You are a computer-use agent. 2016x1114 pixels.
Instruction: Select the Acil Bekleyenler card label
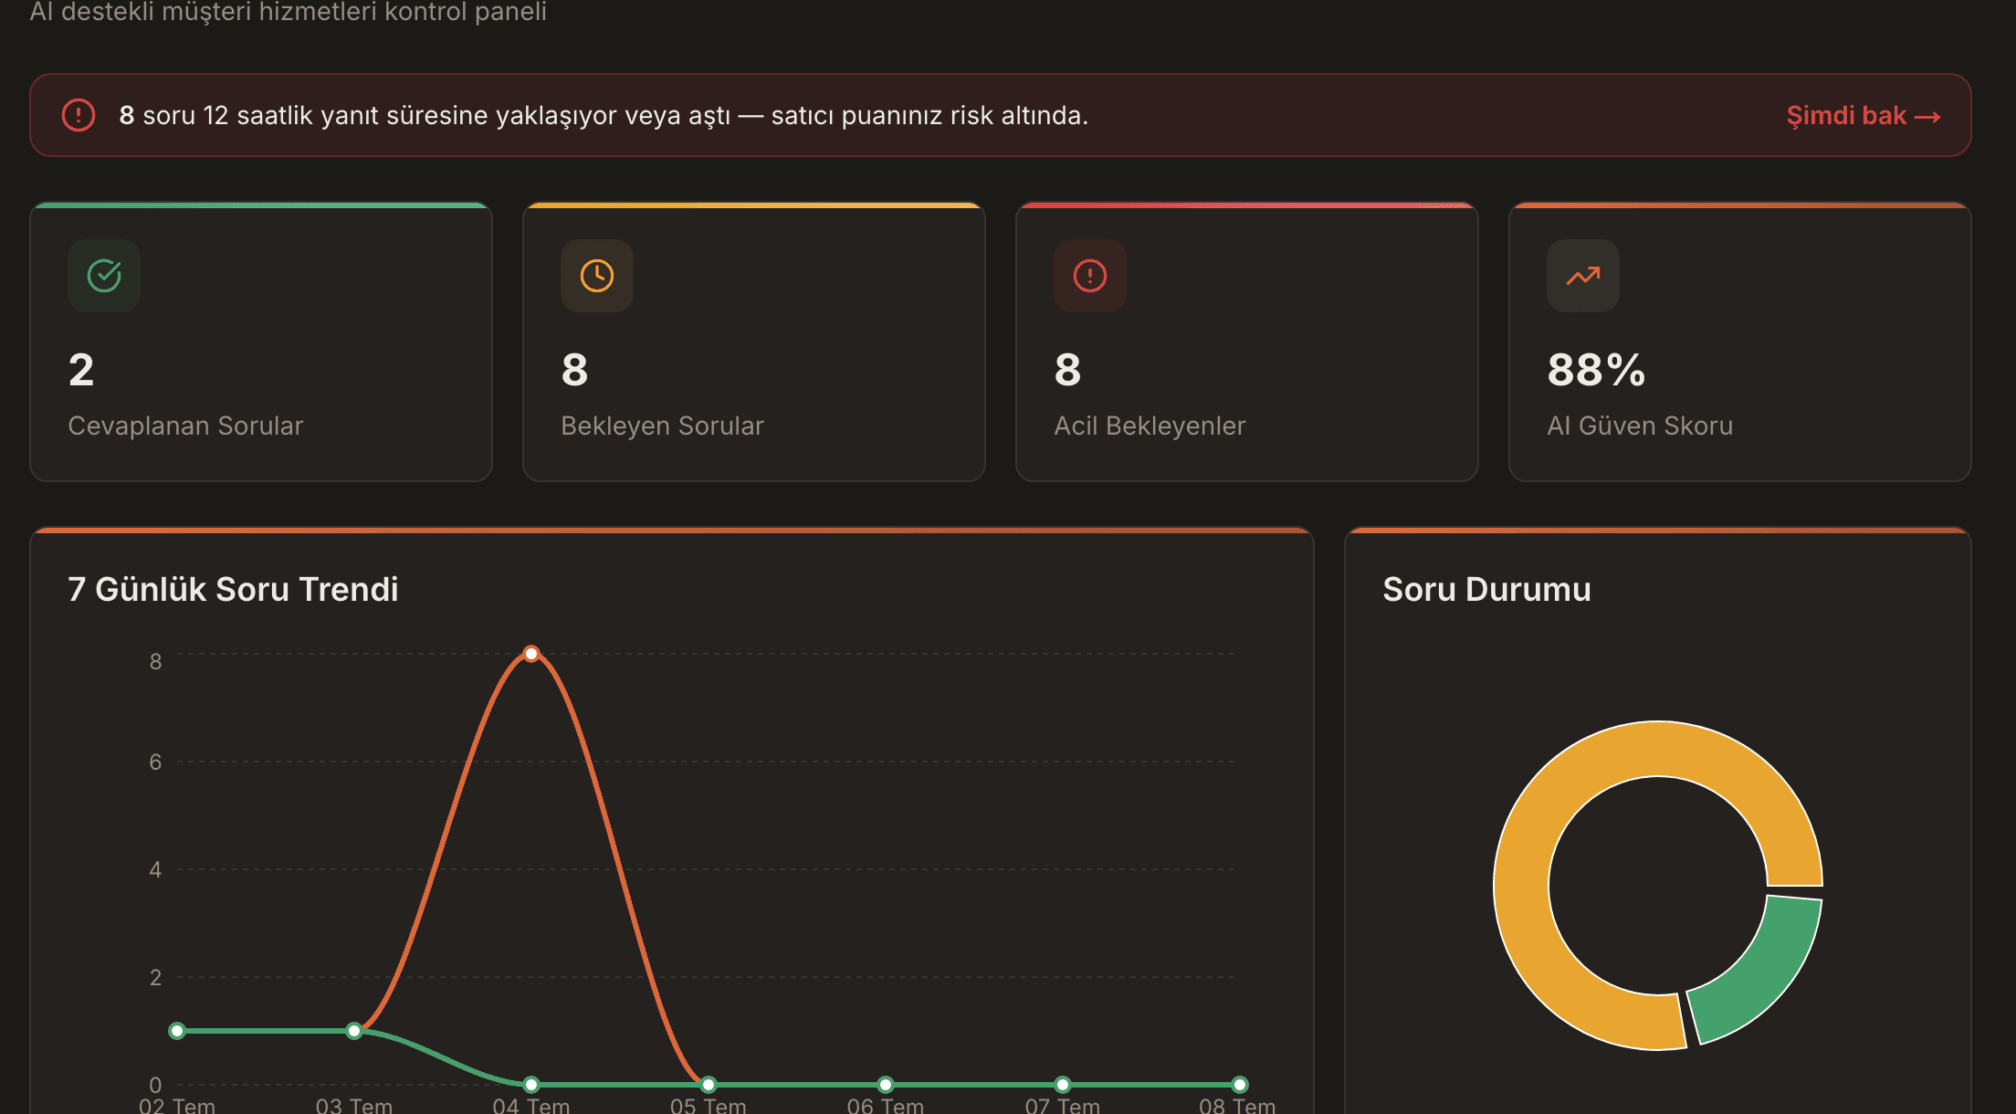click(1150, 426)
